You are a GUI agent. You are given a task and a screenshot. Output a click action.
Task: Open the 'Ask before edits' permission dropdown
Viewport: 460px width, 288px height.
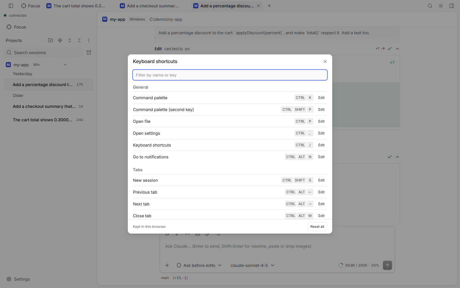199,265
